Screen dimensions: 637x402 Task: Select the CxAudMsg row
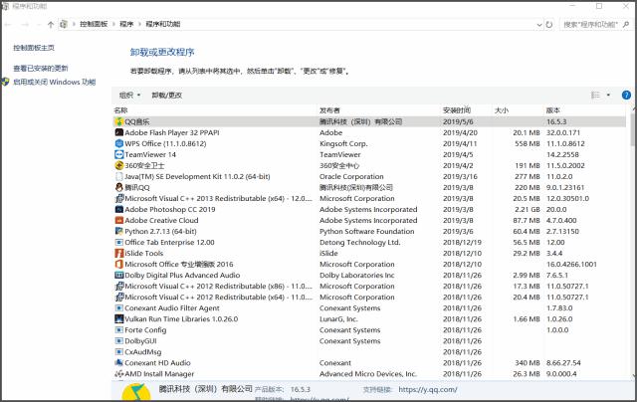pyautogui.click(x=369, y=351)
